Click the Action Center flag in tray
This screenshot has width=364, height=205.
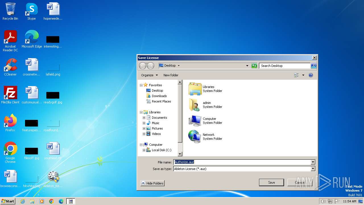tap(337, 201)
